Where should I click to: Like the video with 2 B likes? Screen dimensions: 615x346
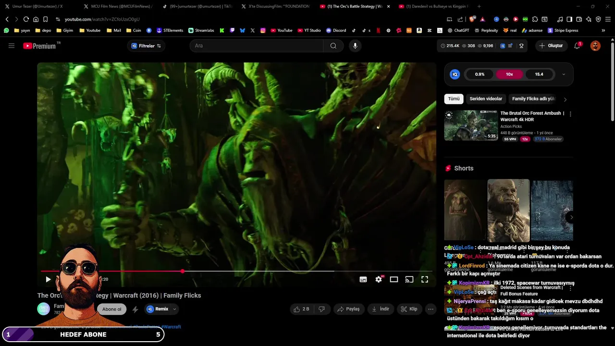301,309
